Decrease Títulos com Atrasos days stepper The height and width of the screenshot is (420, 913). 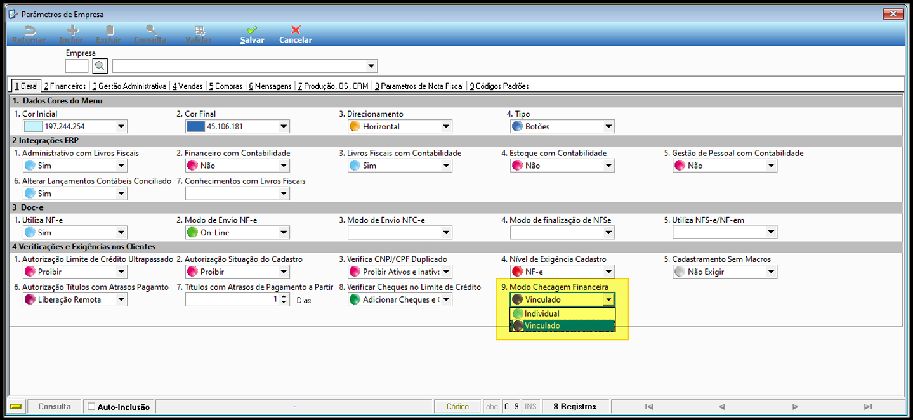284,303
